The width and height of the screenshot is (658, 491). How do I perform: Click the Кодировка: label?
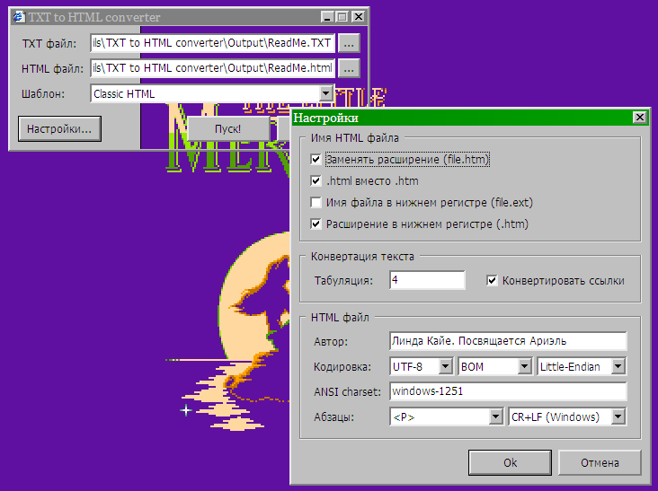coord(342,367)
